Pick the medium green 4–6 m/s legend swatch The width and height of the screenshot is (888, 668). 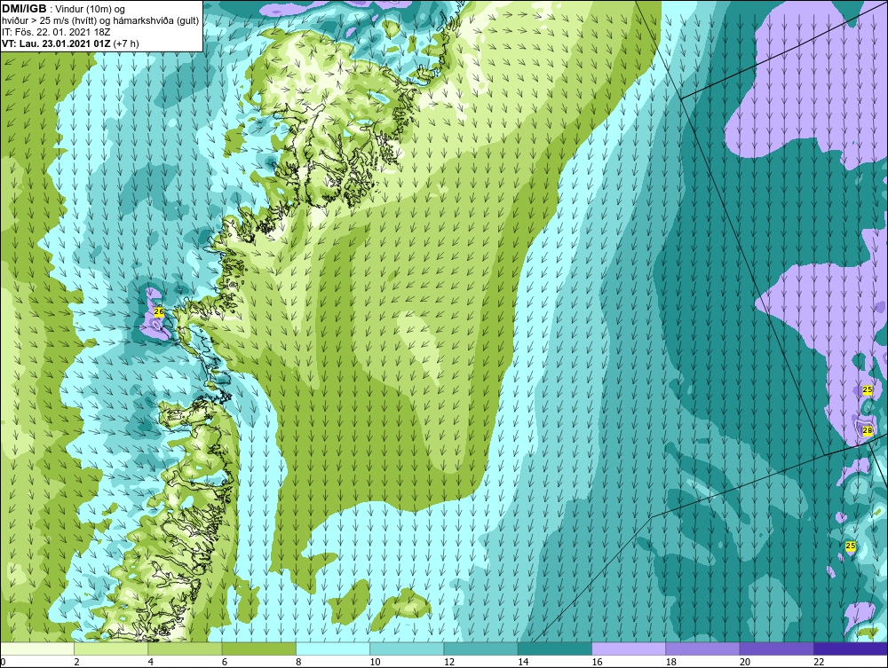[186, 648]
